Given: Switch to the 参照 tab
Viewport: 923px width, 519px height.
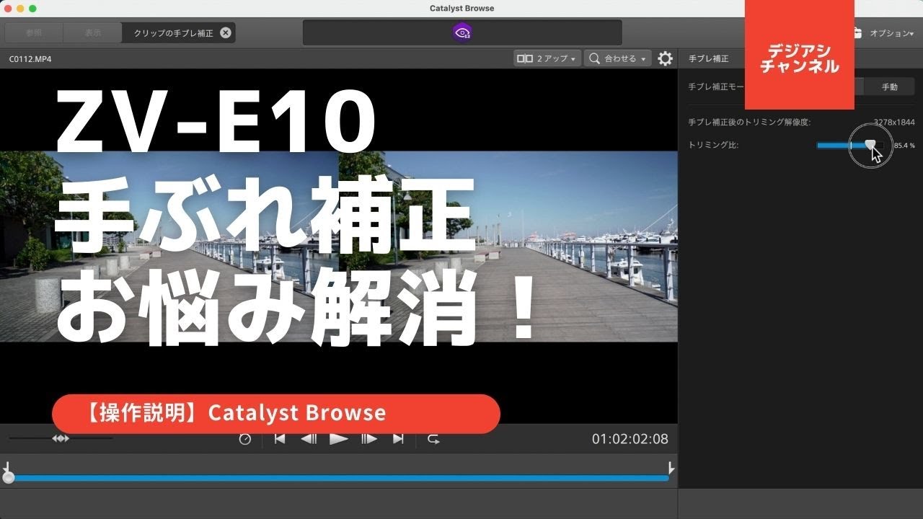Looking at the screenshot, I should pyautogui.click(x=34, y=32).
